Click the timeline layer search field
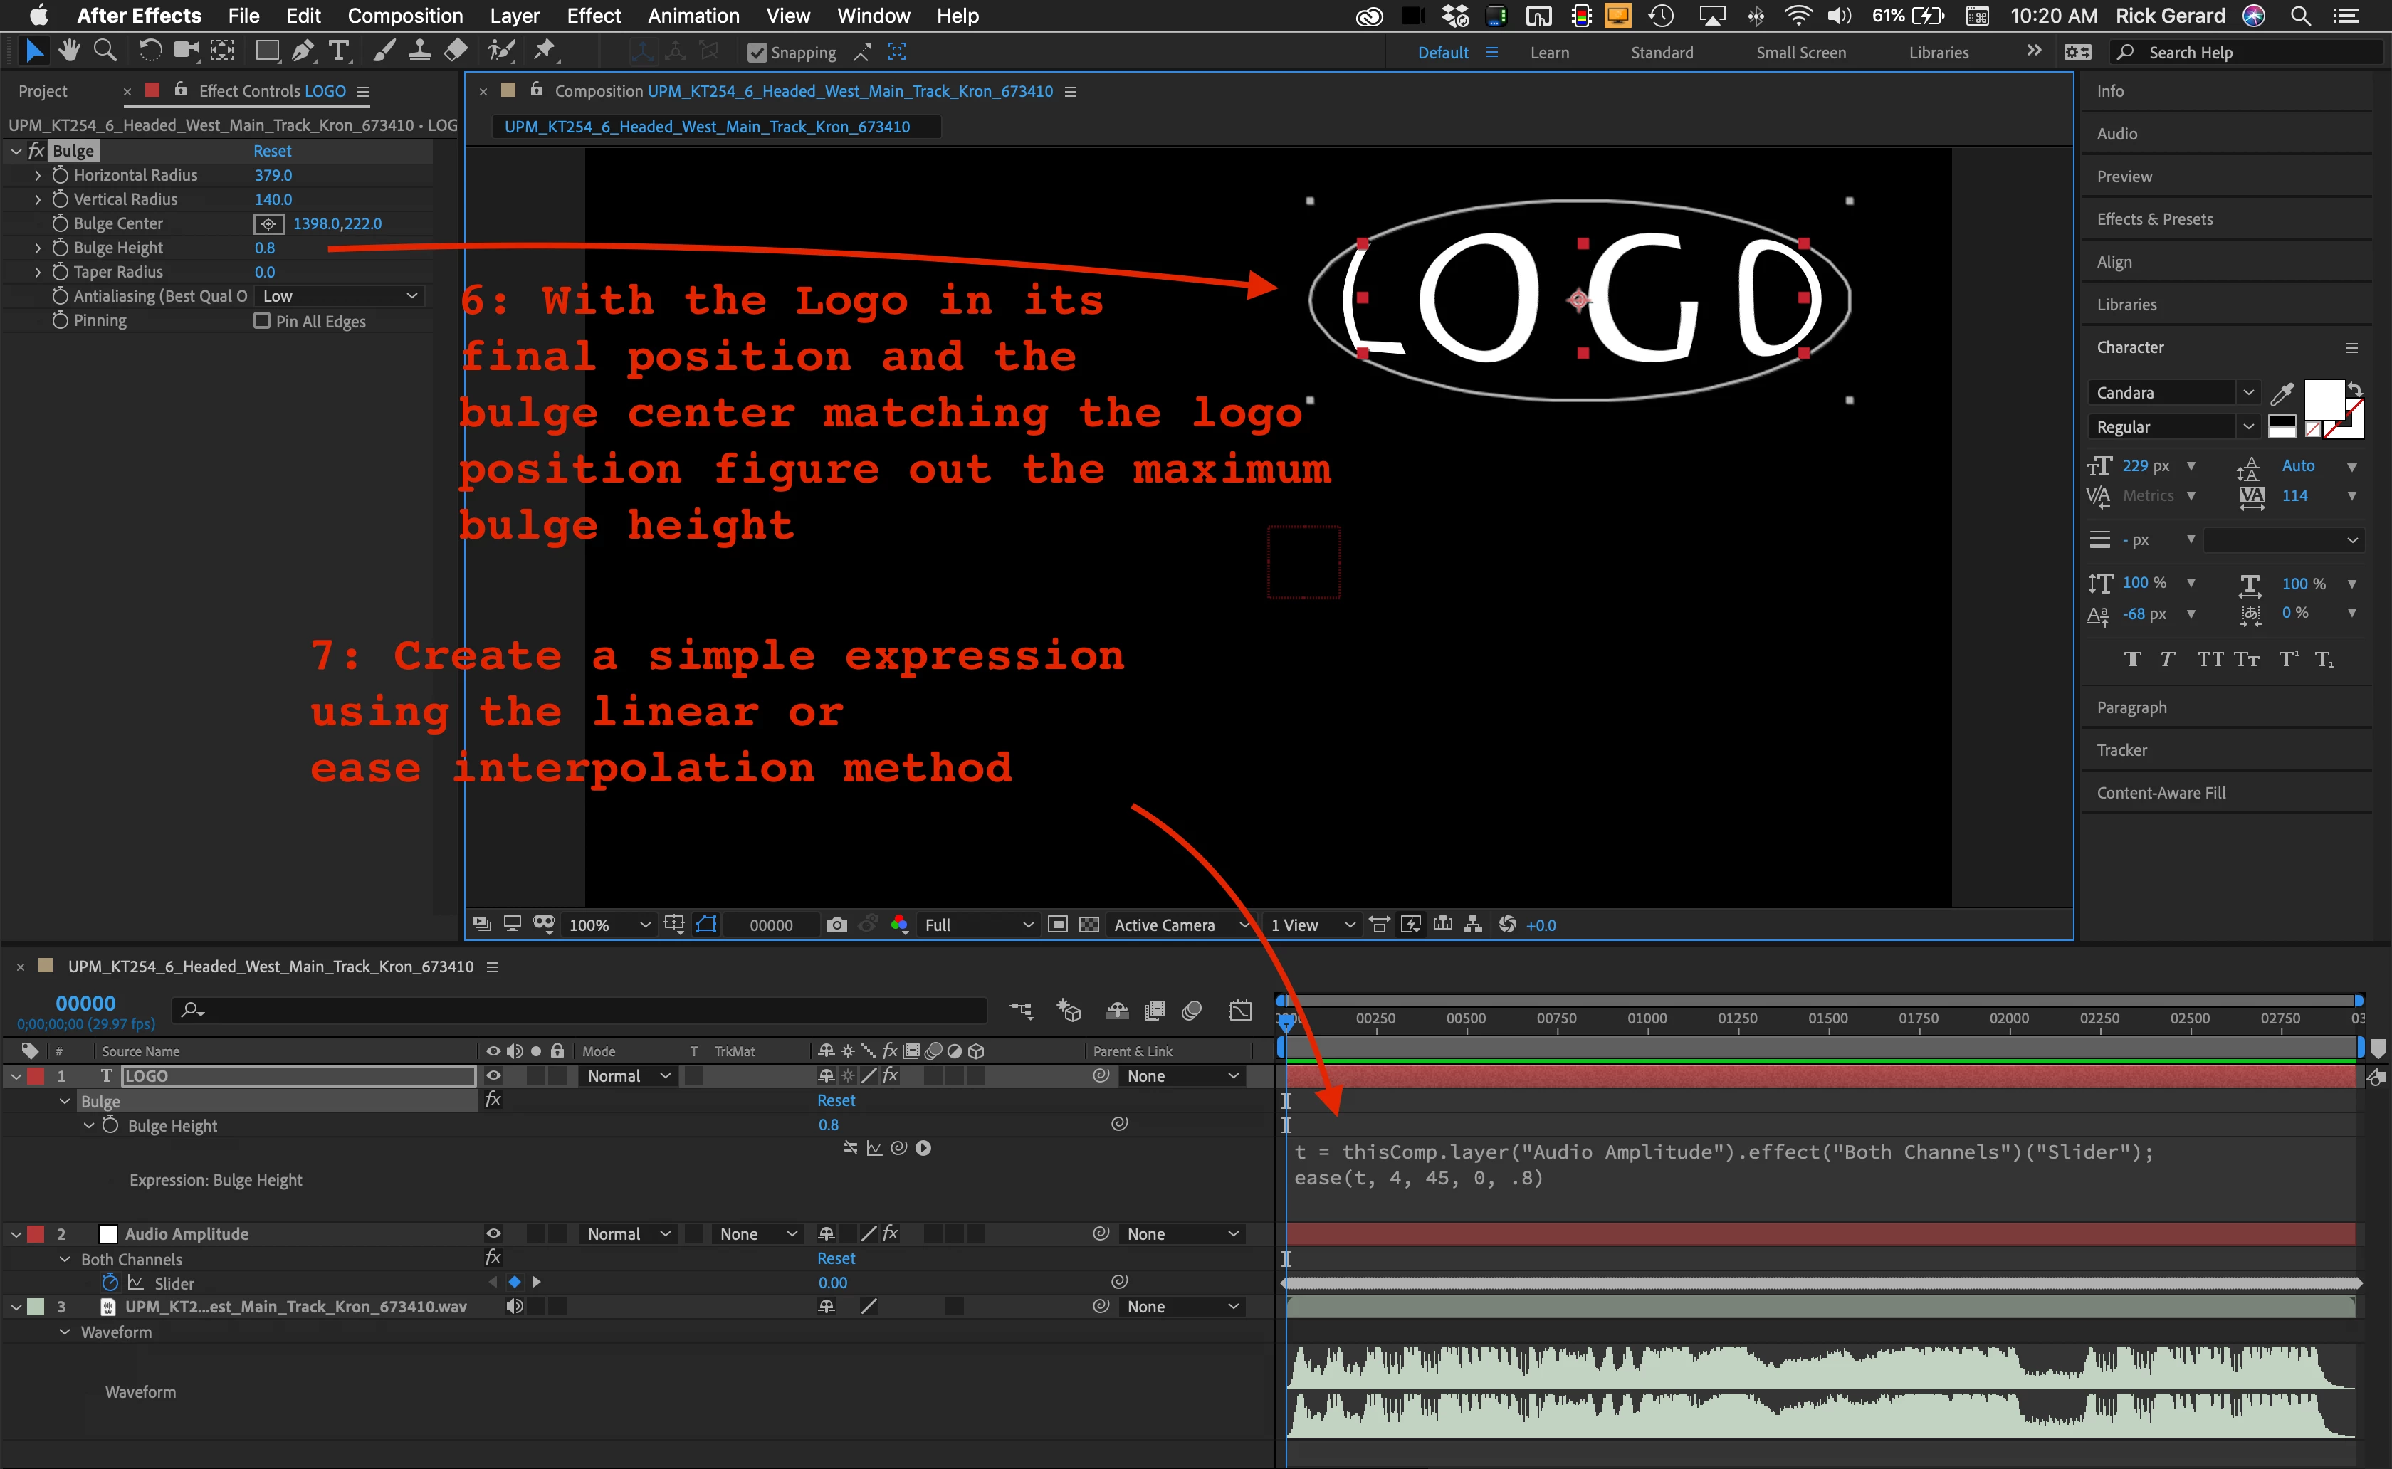The image size is (2392, 1469). click(x=583, y=1011)
